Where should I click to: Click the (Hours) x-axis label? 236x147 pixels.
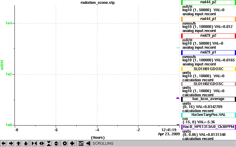[x=98, y=138]
